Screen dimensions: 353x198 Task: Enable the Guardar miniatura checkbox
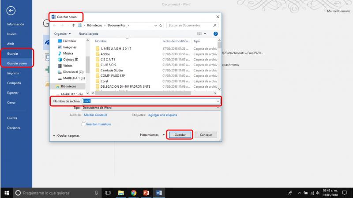click(x=83, y=124)
